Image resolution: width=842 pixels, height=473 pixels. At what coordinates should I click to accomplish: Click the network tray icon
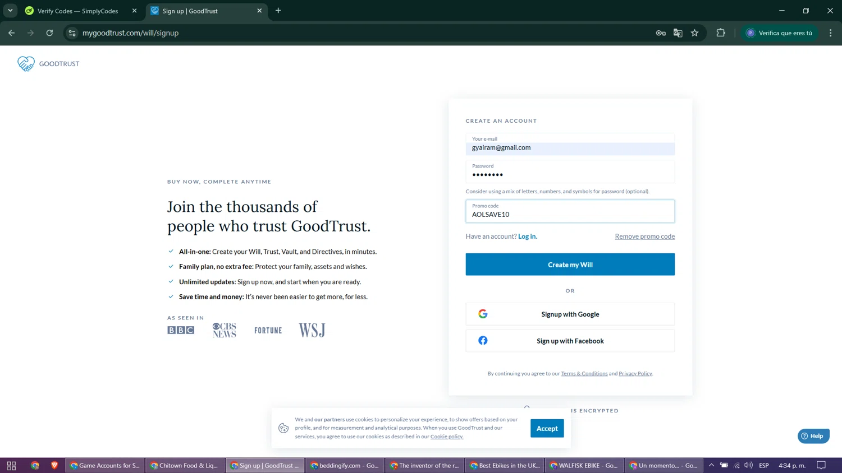(x=736, y=465)
